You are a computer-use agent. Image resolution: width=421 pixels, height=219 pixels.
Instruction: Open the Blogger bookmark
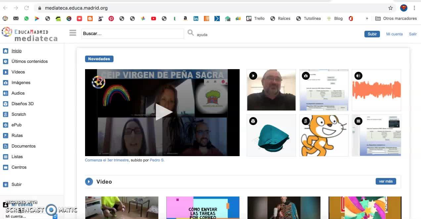point(90,19)
